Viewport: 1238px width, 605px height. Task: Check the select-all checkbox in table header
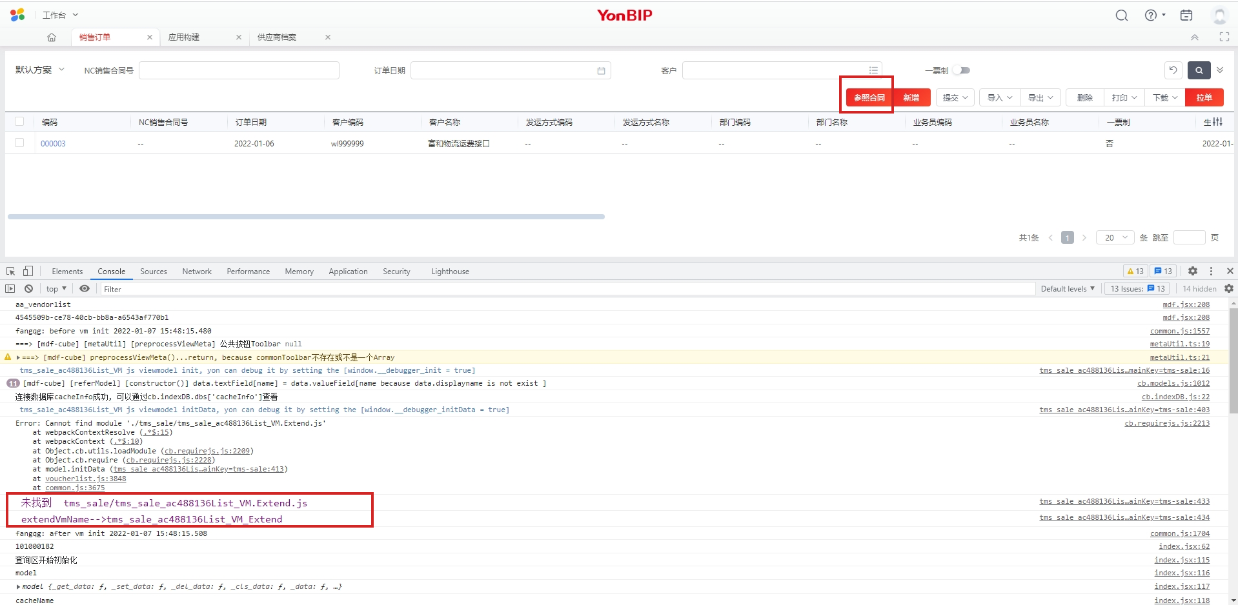coord(19,121)
